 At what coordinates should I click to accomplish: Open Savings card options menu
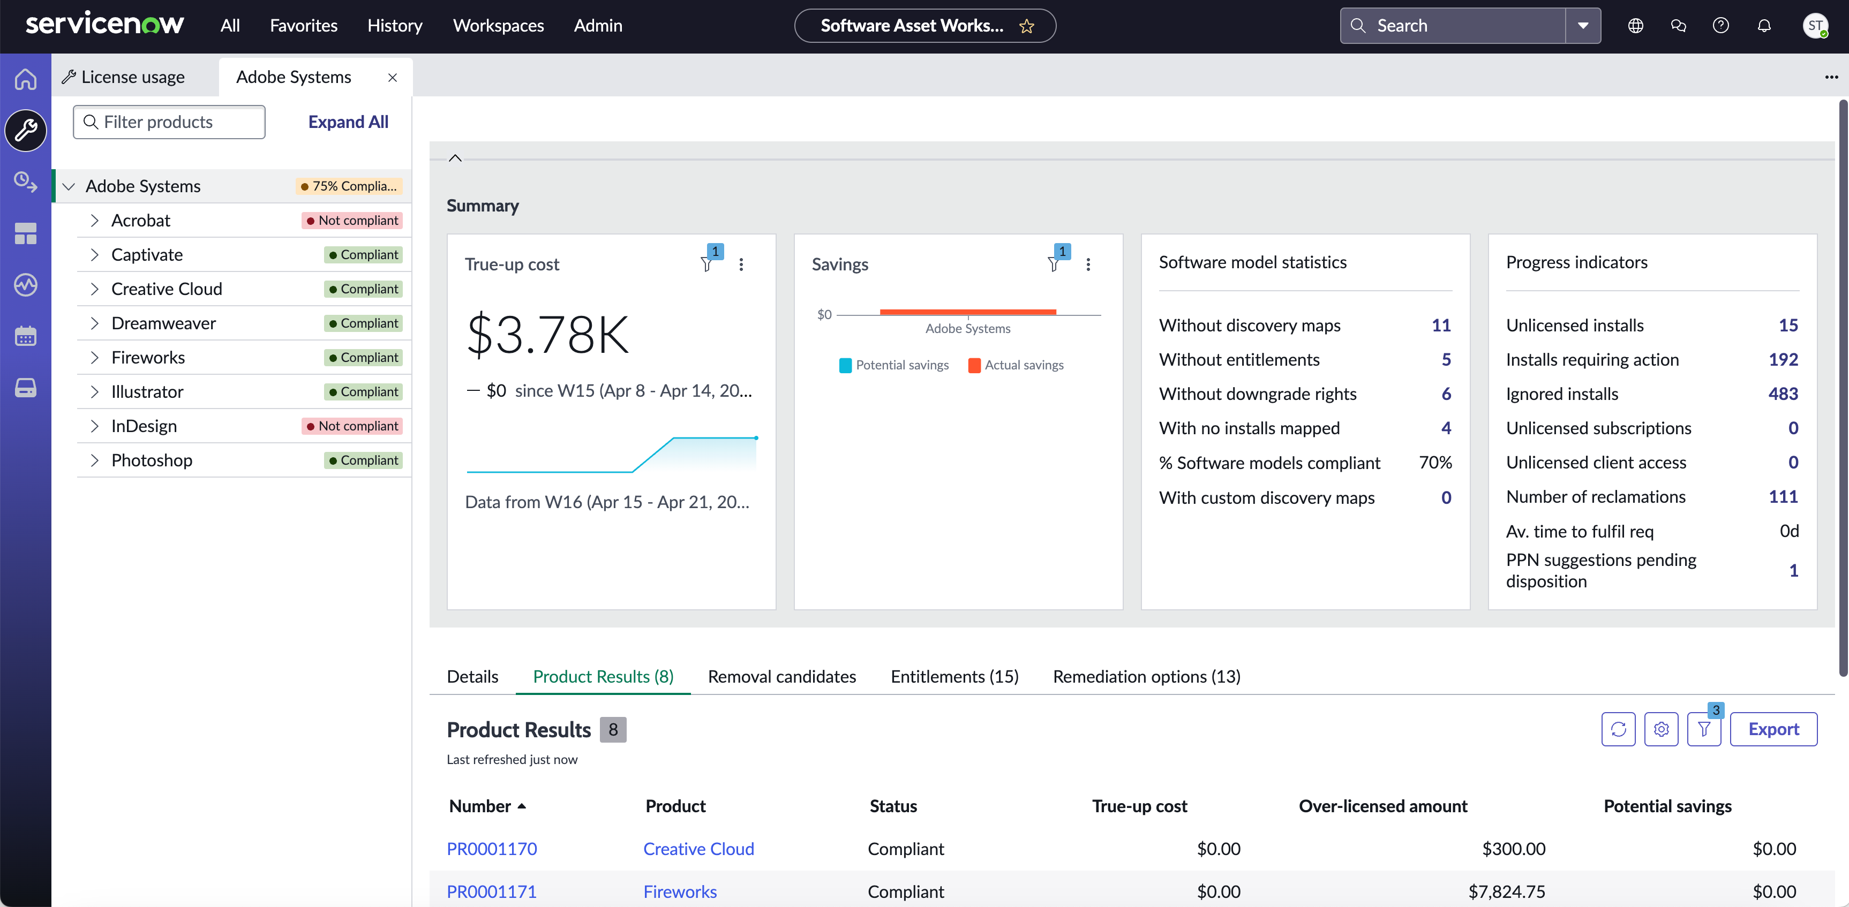tap(1088, 264)
